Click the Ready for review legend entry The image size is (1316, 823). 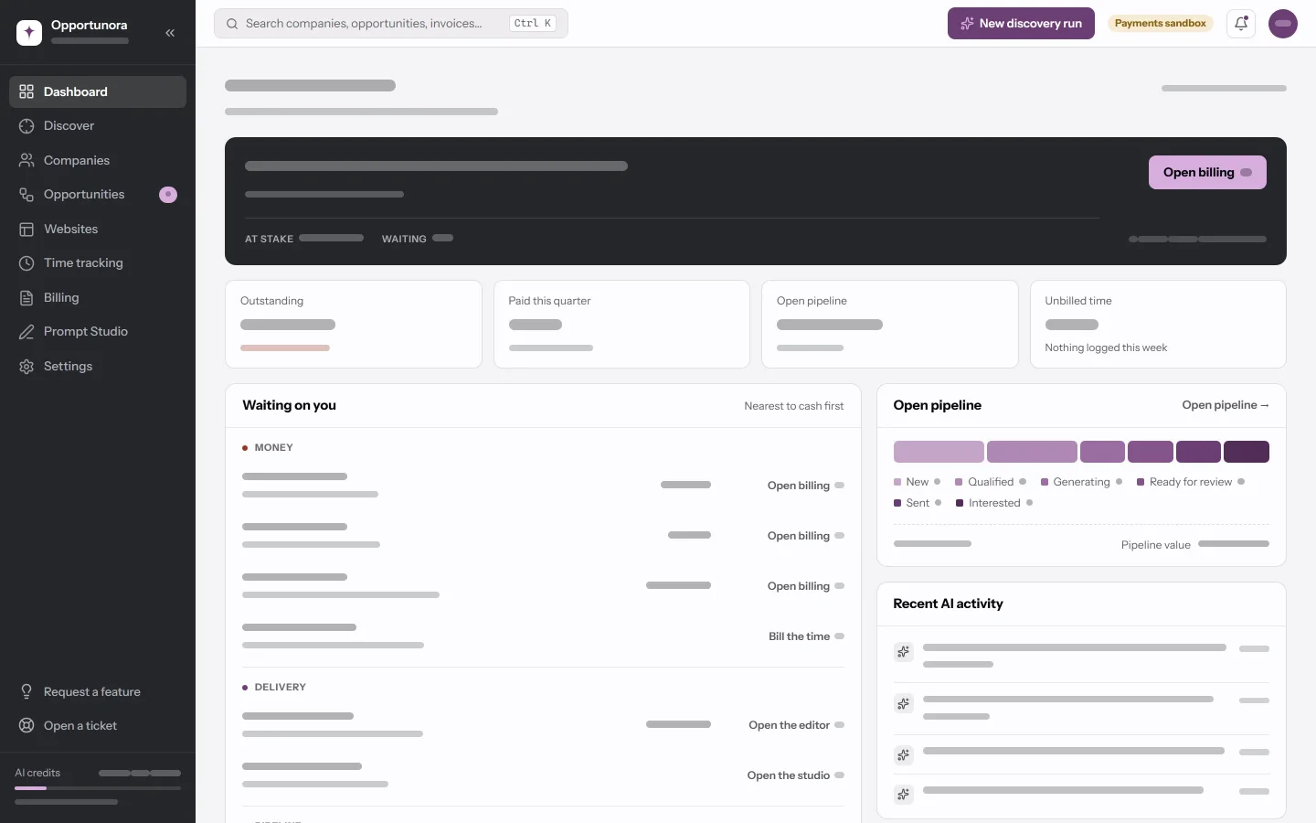click(x=1191, y=482)
